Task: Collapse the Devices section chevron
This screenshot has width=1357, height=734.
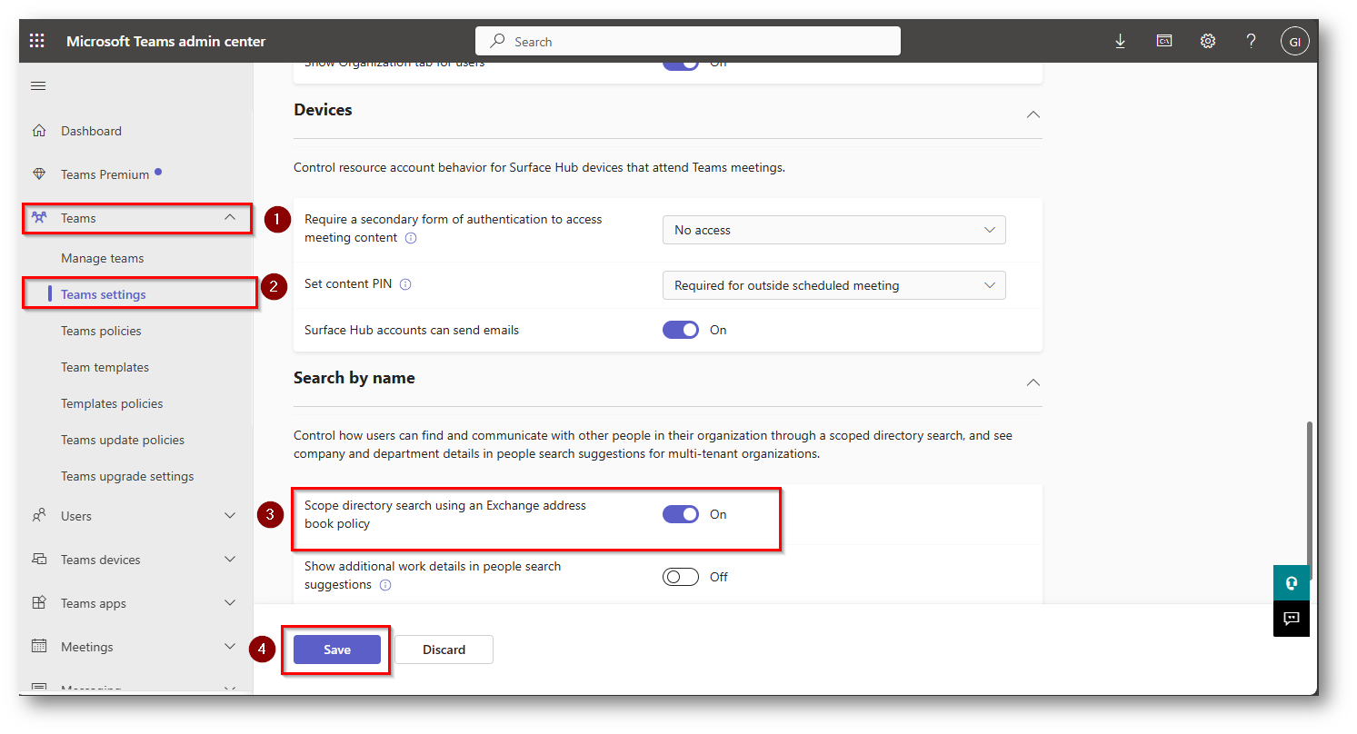Action: (1033, 114)
